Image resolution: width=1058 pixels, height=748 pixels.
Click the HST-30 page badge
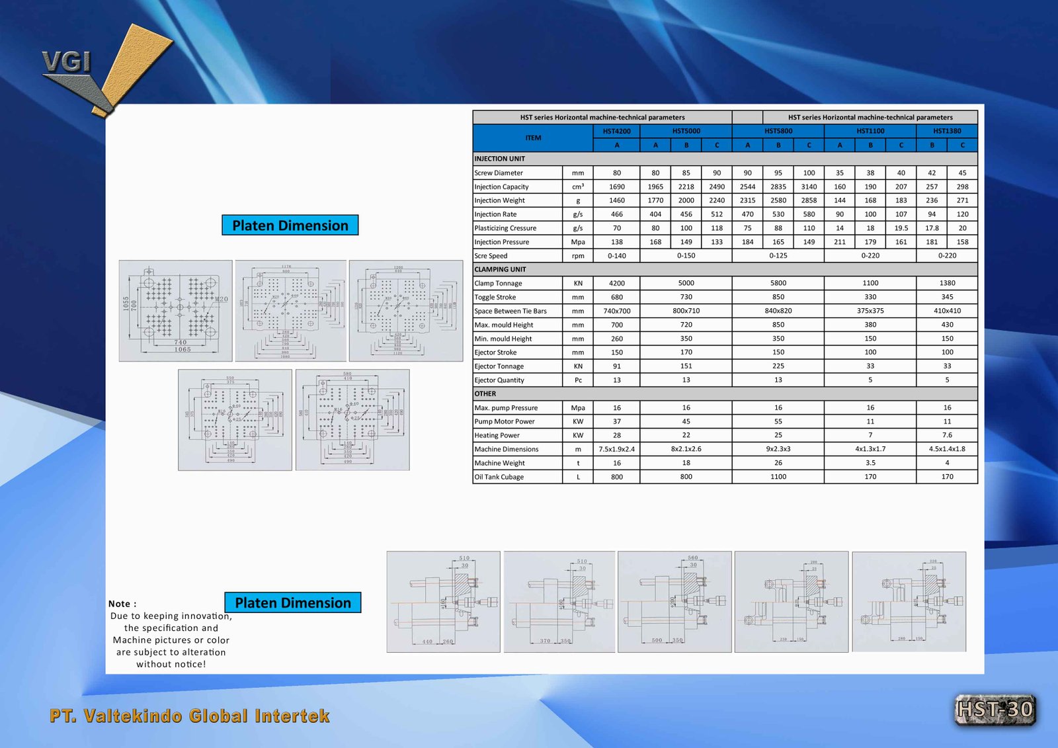point(995,710)
